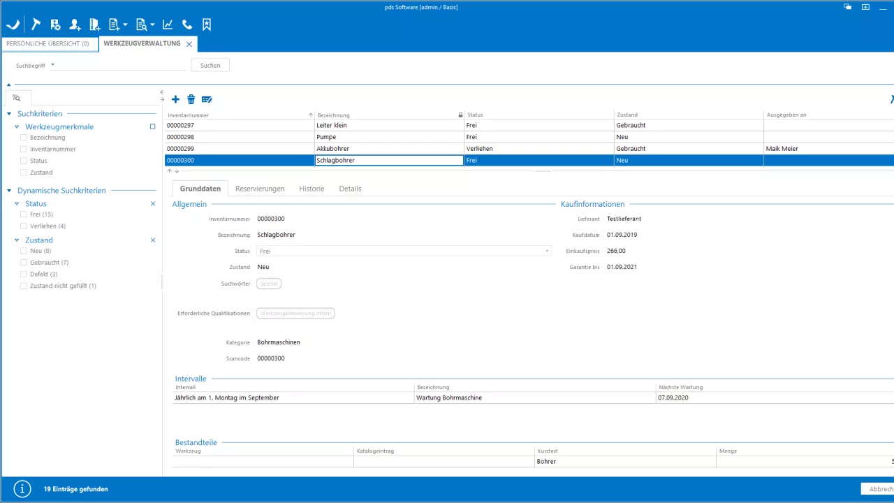
Task: Collapse the Werkzeugmerkmale section
Action: [x=17, y=127]
